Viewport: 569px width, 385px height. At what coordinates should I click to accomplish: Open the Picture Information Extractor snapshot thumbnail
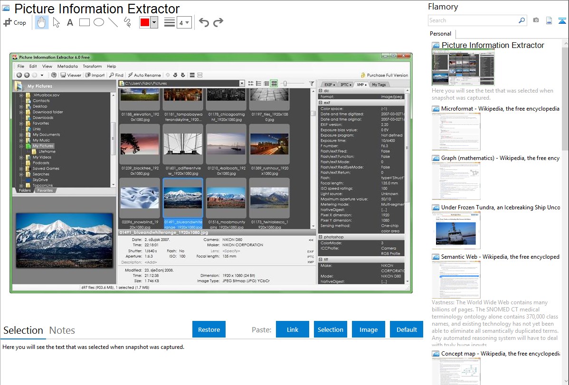[463, 68]
